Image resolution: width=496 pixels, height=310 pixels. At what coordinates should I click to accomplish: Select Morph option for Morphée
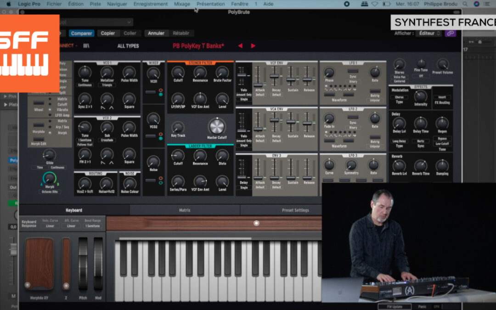coord(62,133)
